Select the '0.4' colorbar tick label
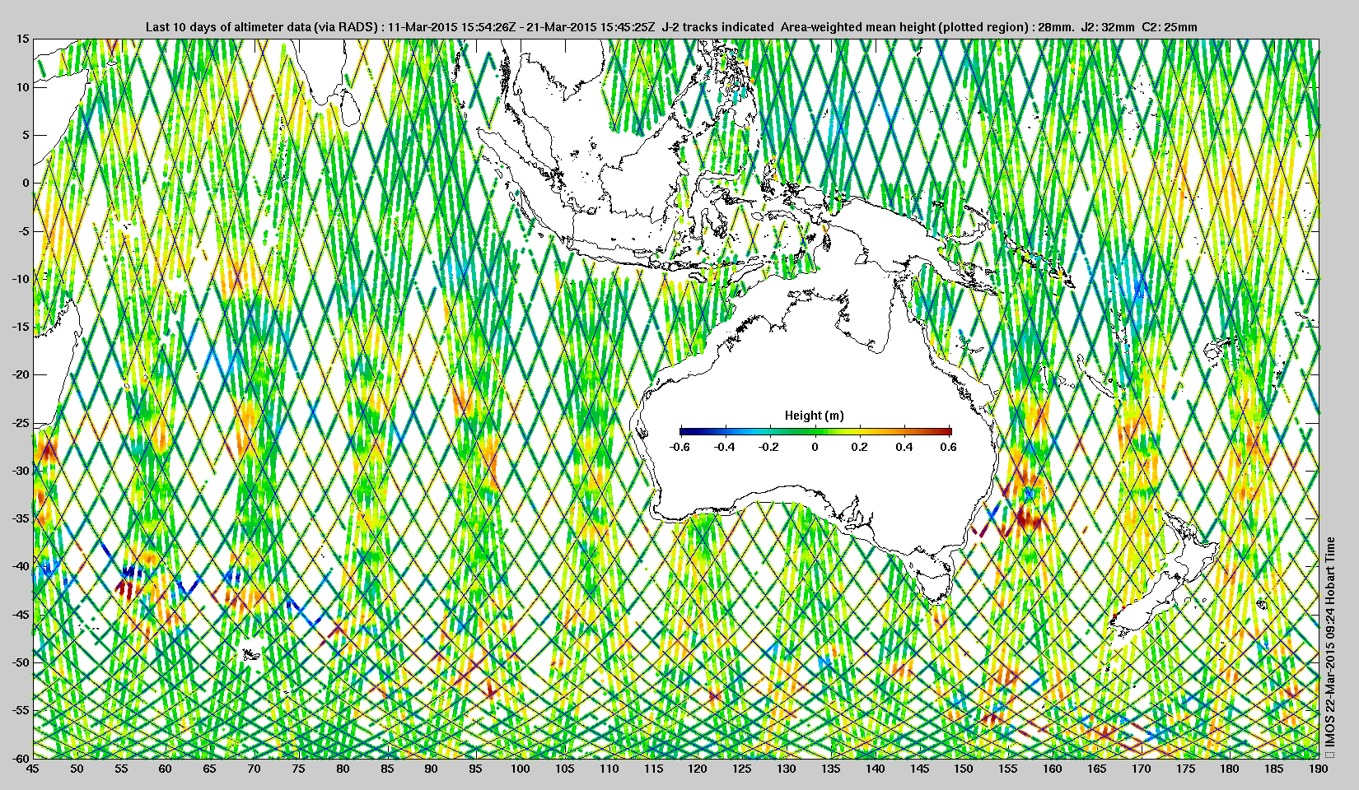 (905, 448)
